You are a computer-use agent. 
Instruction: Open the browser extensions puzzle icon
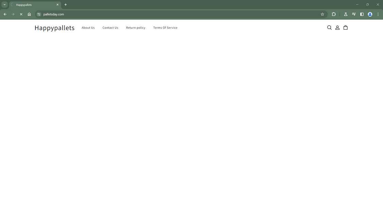coord(333,14)
